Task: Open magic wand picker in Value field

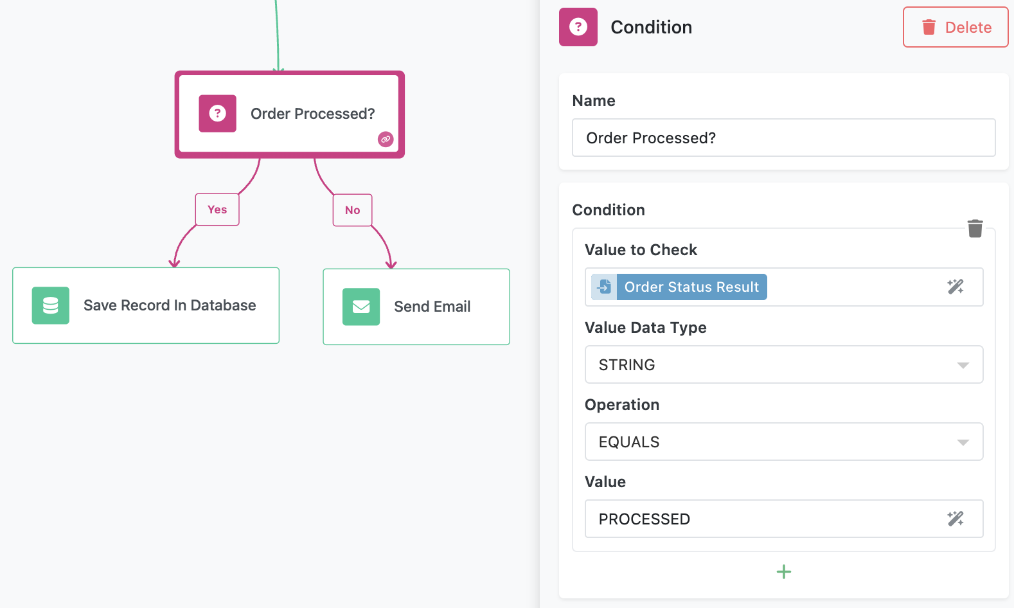Action: click(x=955, y=519)
